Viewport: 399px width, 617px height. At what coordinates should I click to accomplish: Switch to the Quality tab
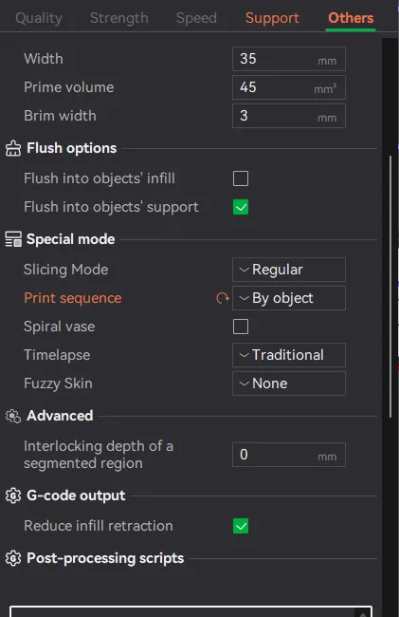coord(39,18)
